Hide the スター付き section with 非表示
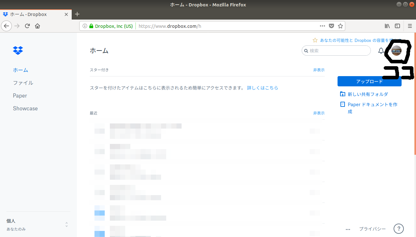This screenshot has width=416, height=237. pyautogui.click(x=319, y=70)
